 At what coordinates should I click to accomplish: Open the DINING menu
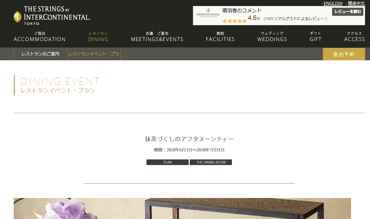(x=98, y=37)
